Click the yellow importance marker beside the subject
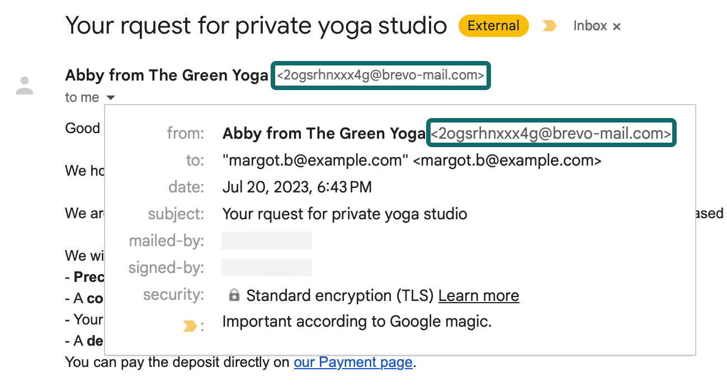This screenshot has width=727, height=386. tap(550, 26)
